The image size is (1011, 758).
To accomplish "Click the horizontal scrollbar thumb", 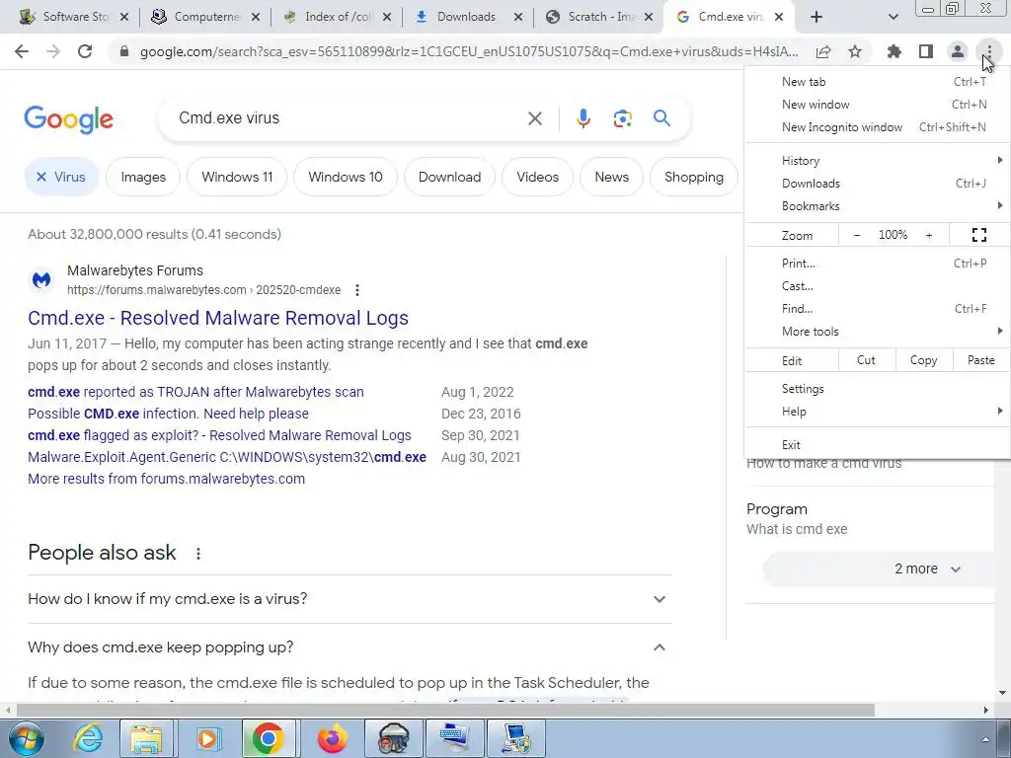I will tap(445, 711).
